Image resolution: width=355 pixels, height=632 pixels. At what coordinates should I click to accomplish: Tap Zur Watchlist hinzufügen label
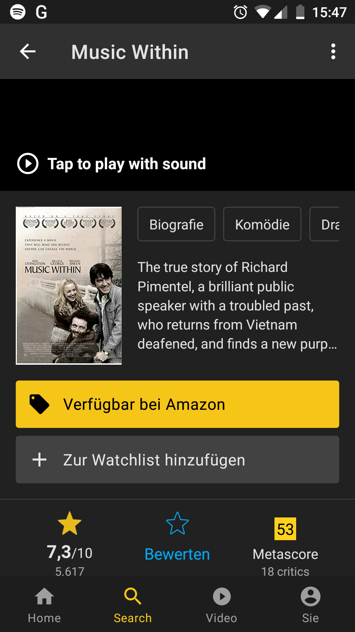pyautogui.click(x=154, y=460)
